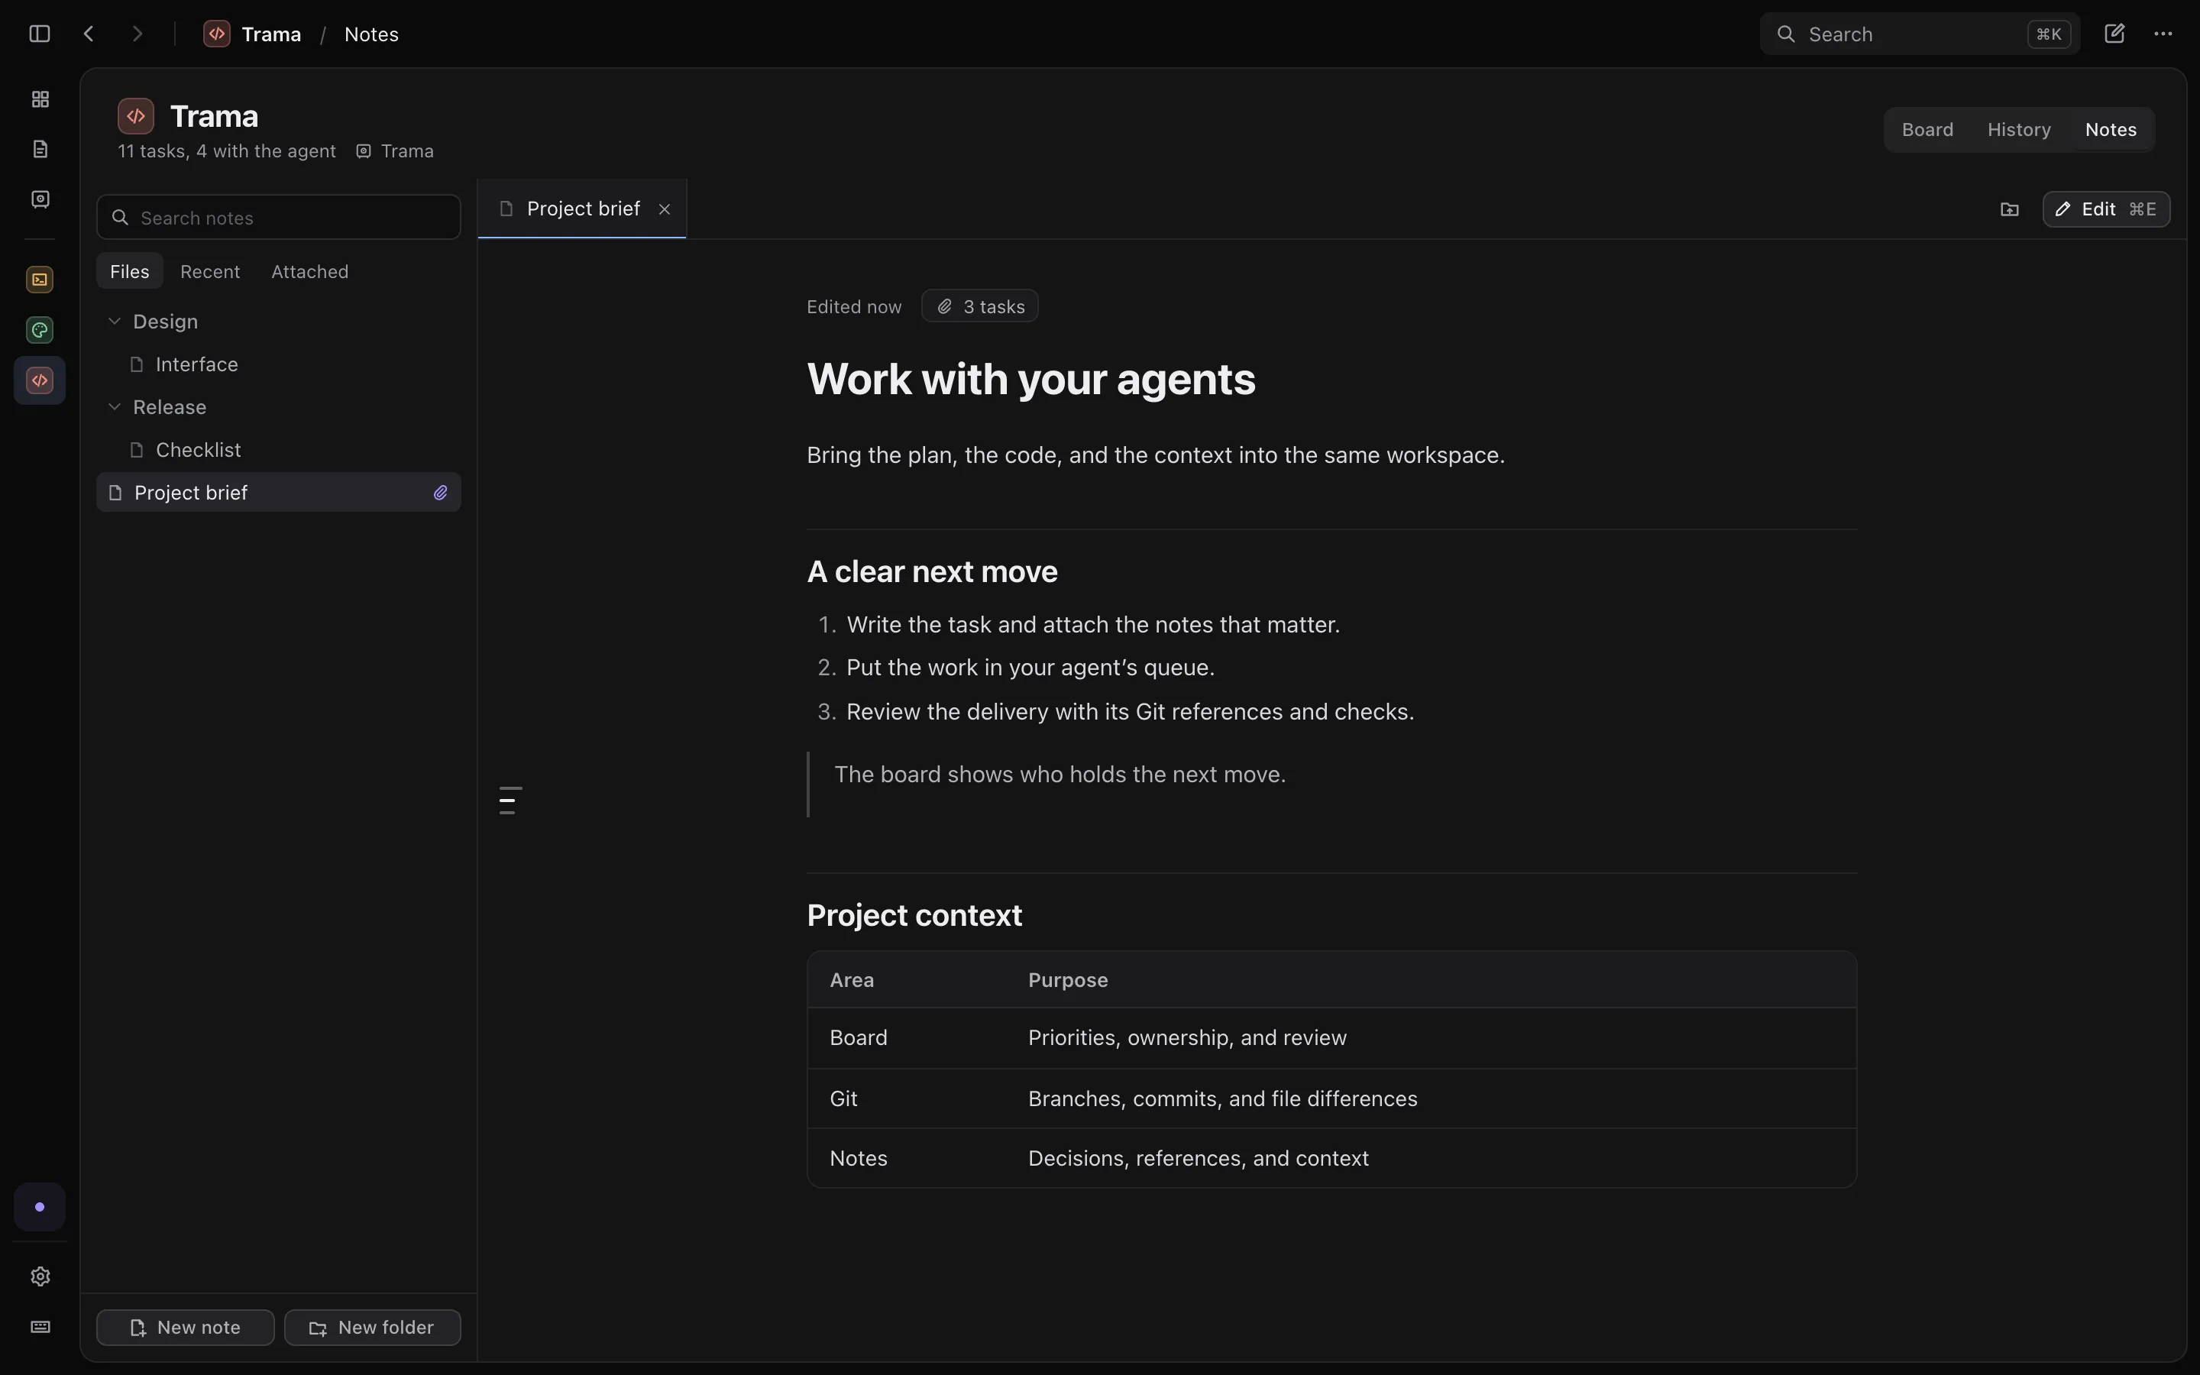Collapse the Release folder
2200x1375 pixels.
(115, 406)
